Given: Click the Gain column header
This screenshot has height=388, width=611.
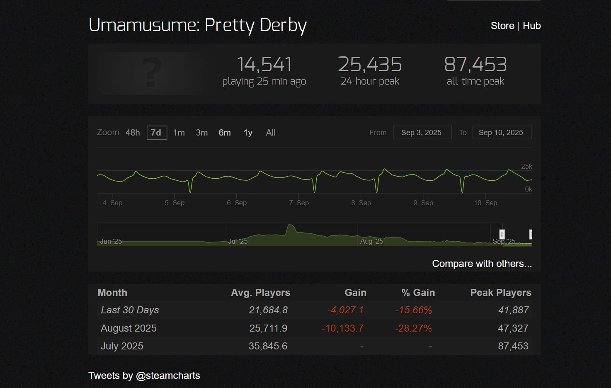Looking at the screenshot, I should click(x=355, y=293).
